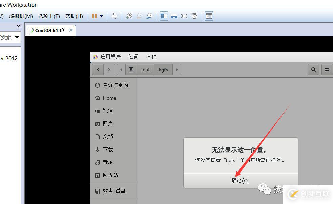
Task: Open 软盘 磁盘 in the sidebar
Action: pyautogui.click(x=114, y=191)
